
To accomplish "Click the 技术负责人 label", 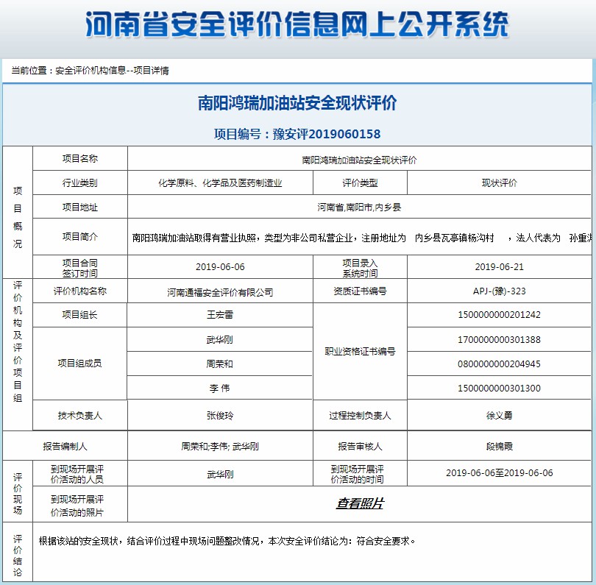I will 79,416.
